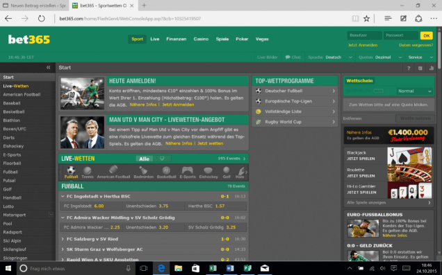Open the Sprache Deutsch dropdown

point(330,57)
